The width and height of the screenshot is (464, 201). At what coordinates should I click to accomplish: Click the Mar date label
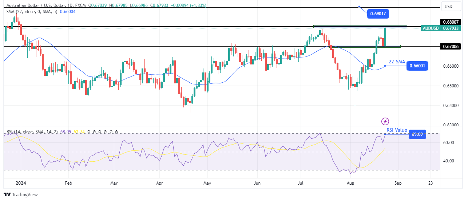click(x=114, y=184)
